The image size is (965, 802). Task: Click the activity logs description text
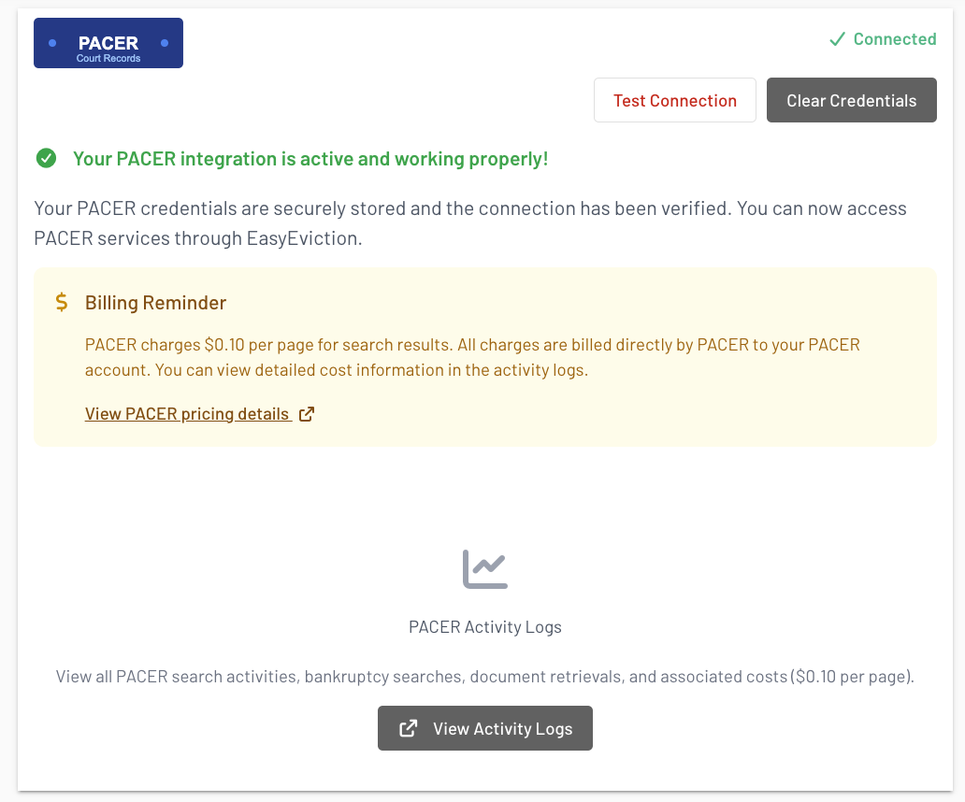484,676
